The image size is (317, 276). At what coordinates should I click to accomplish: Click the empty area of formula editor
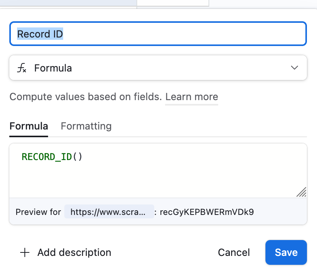155,178
